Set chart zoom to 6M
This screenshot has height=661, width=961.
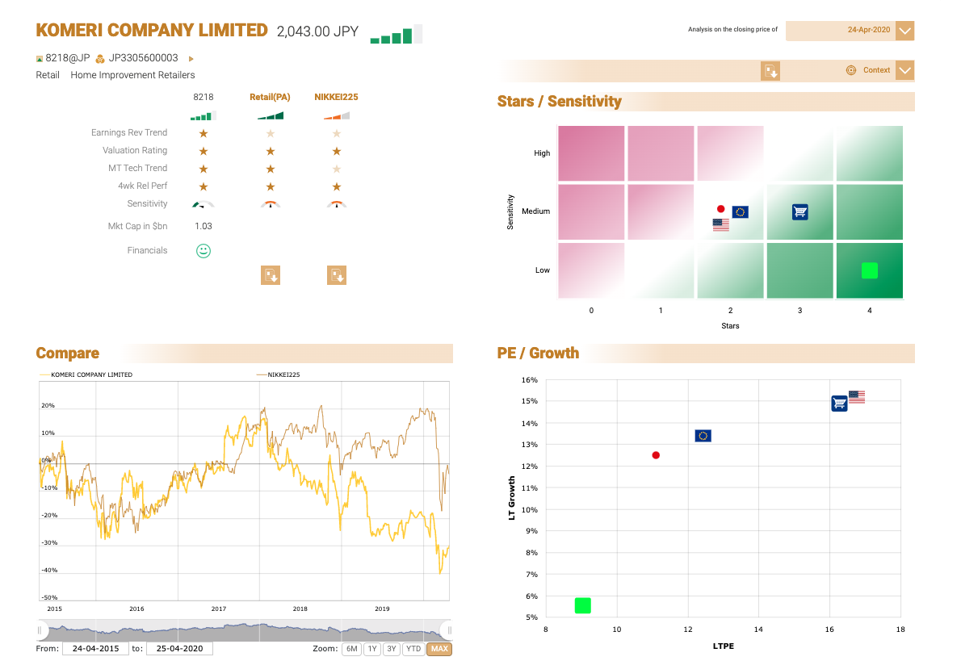[x=352, y=649]
